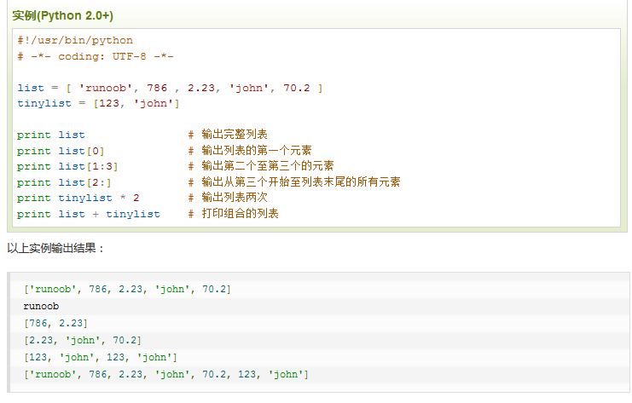Click the last output line ending 123, 'john'

tap(166, 375)
